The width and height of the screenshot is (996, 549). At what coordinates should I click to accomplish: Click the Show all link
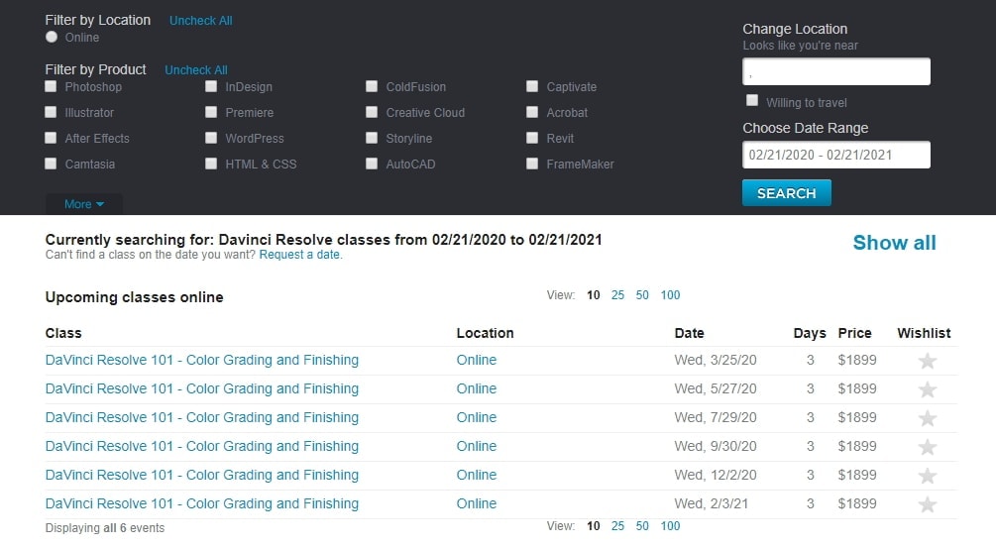coord(894,242)
